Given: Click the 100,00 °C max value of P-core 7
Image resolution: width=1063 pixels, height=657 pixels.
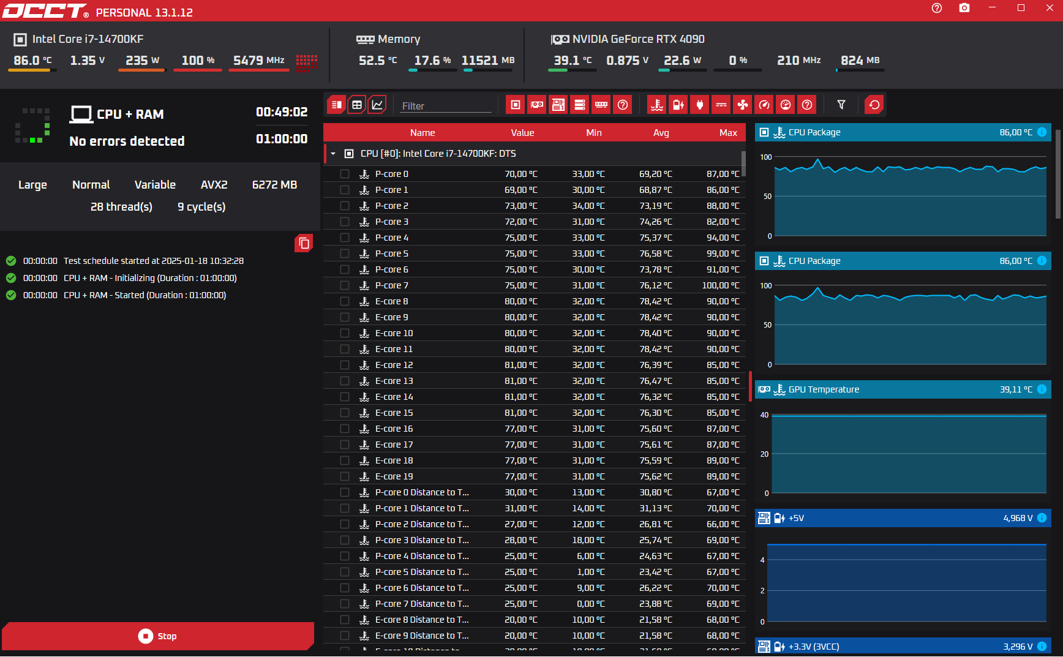Looking at the screenshot, I should coord(721,285).
